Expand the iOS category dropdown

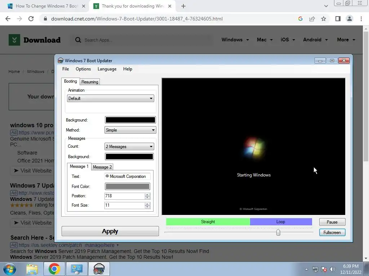(x=288, y=40)
